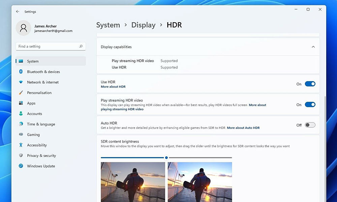
Task: Open the More about HDR link
Action: [113, 87]
